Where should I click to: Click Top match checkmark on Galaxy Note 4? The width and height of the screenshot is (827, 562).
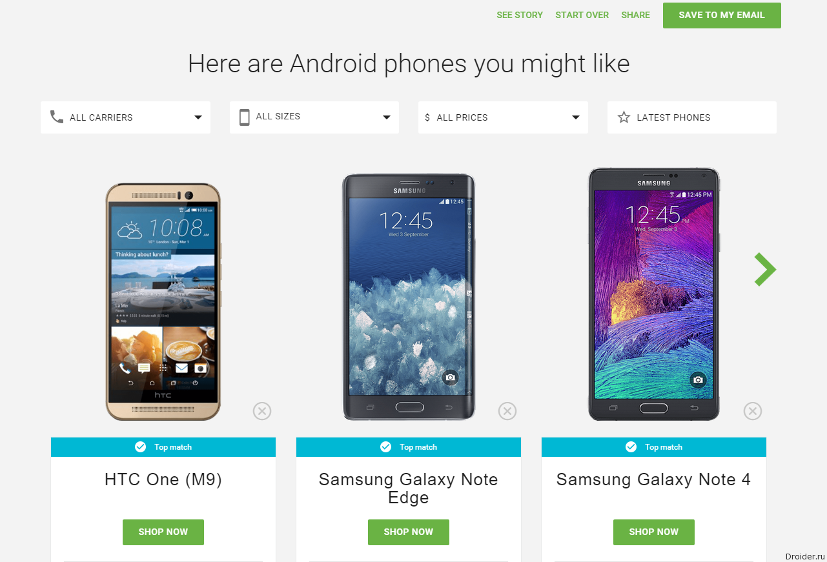631,447
